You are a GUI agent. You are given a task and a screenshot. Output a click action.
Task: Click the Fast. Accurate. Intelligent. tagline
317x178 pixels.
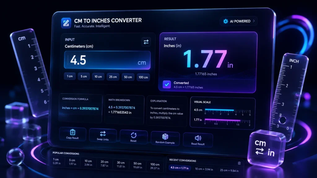point(92,26)
